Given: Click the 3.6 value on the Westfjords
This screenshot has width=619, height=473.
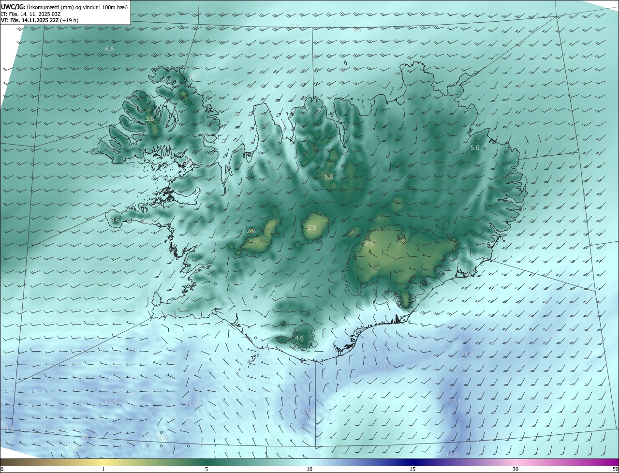Looking at the screenshot, I should point(149,118).
